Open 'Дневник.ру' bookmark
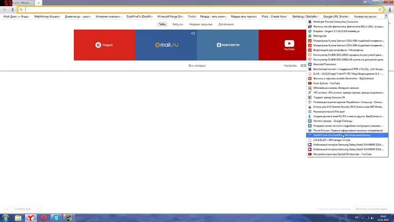Screen dimensions: 394x222 (x=78, y=17)
